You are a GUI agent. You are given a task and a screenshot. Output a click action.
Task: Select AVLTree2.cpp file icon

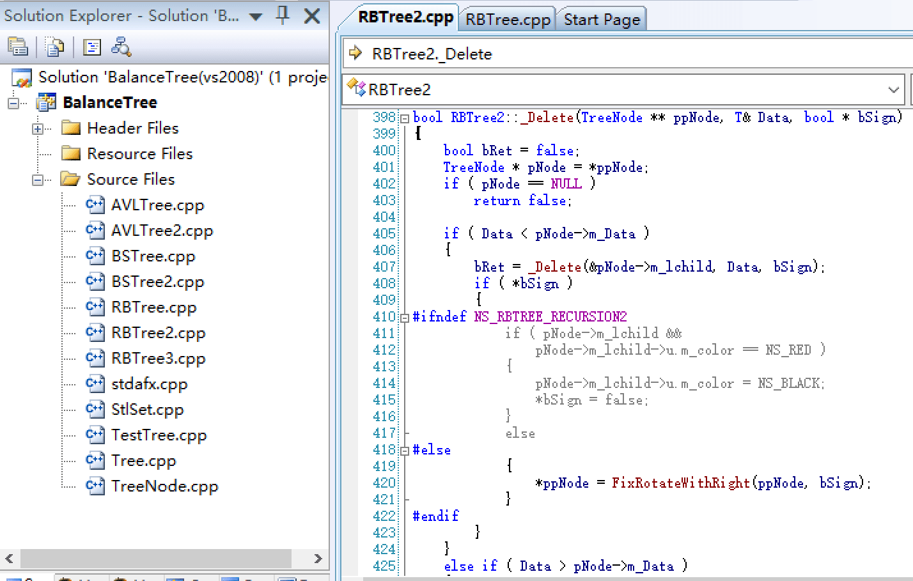pos(95,230)
